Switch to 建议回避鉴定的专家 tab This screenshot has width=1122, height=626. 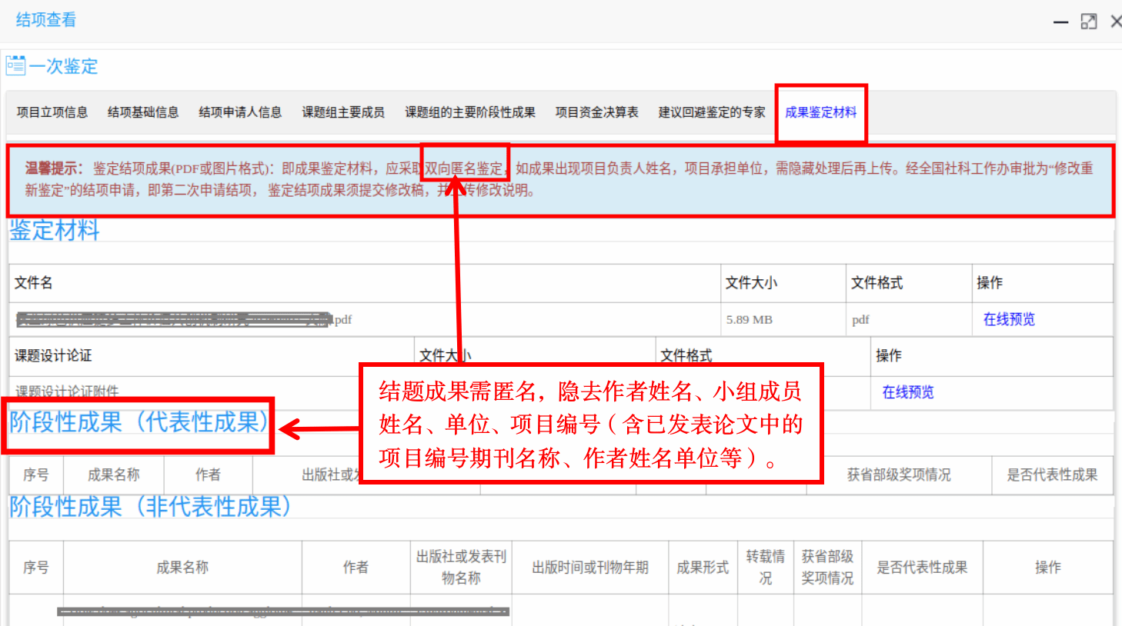712,112
